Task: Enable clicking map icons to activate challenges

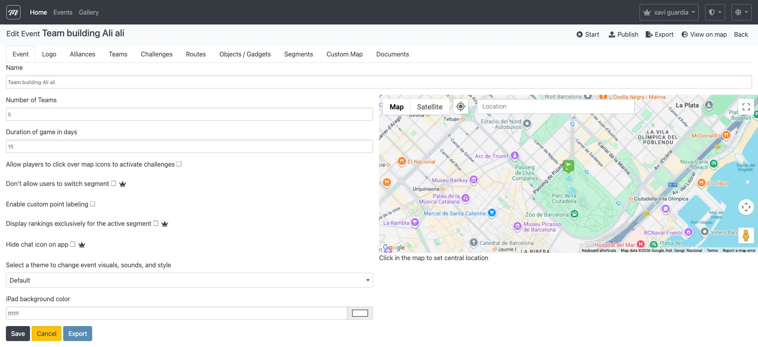Action: pyautogui.click(x=179, y=164)
